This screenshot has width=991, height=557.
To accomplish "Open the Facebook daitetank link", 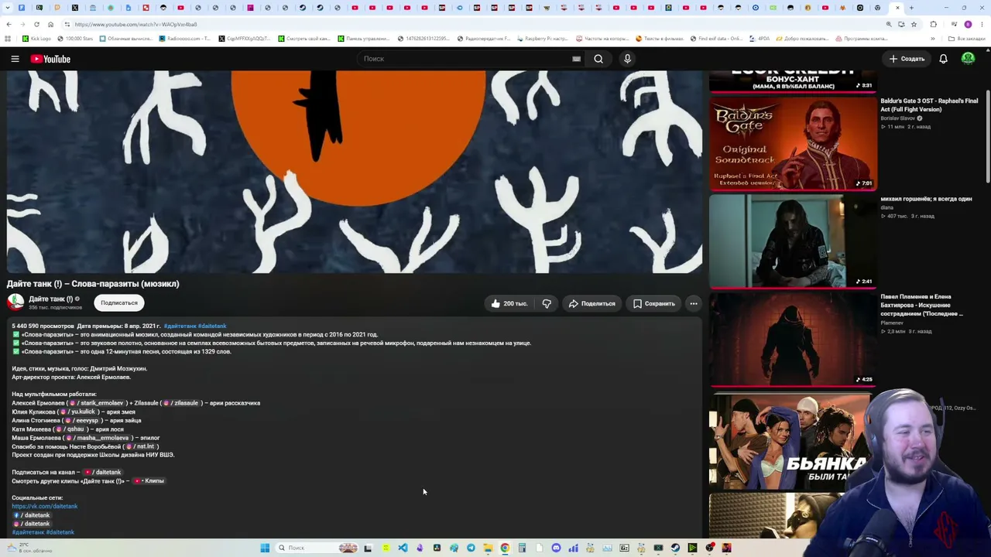I will tap(32, 515).
